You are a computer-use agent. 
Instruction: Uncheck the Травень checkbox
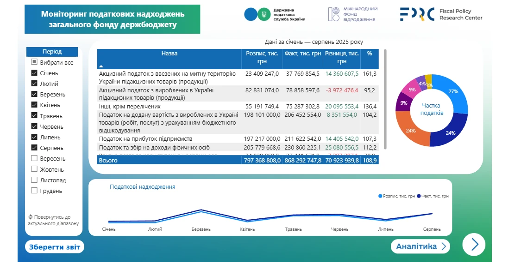[x=34, y=115]
